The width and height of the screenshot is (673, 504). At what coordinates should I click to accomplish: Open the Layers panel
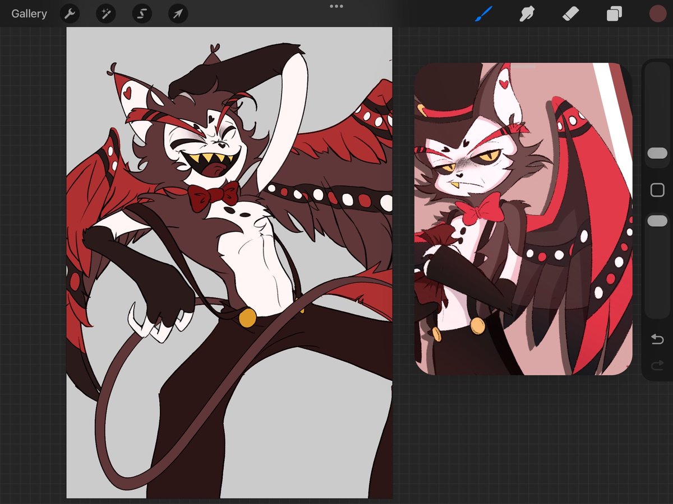coord(614,13)
